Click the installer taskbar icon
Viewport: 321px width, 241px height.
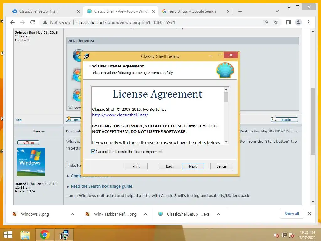pos(64,235)
